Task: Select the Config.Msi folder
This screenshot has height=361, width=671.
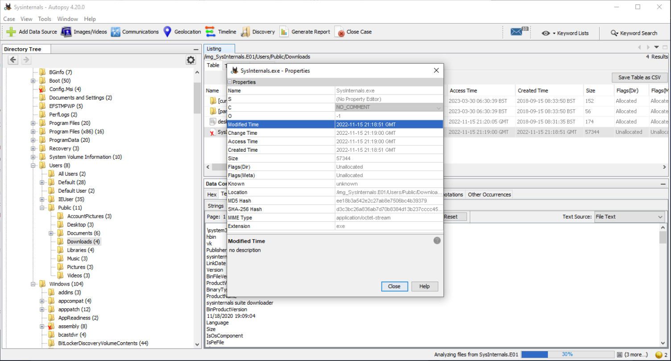Action: click(x=65, y=89)
